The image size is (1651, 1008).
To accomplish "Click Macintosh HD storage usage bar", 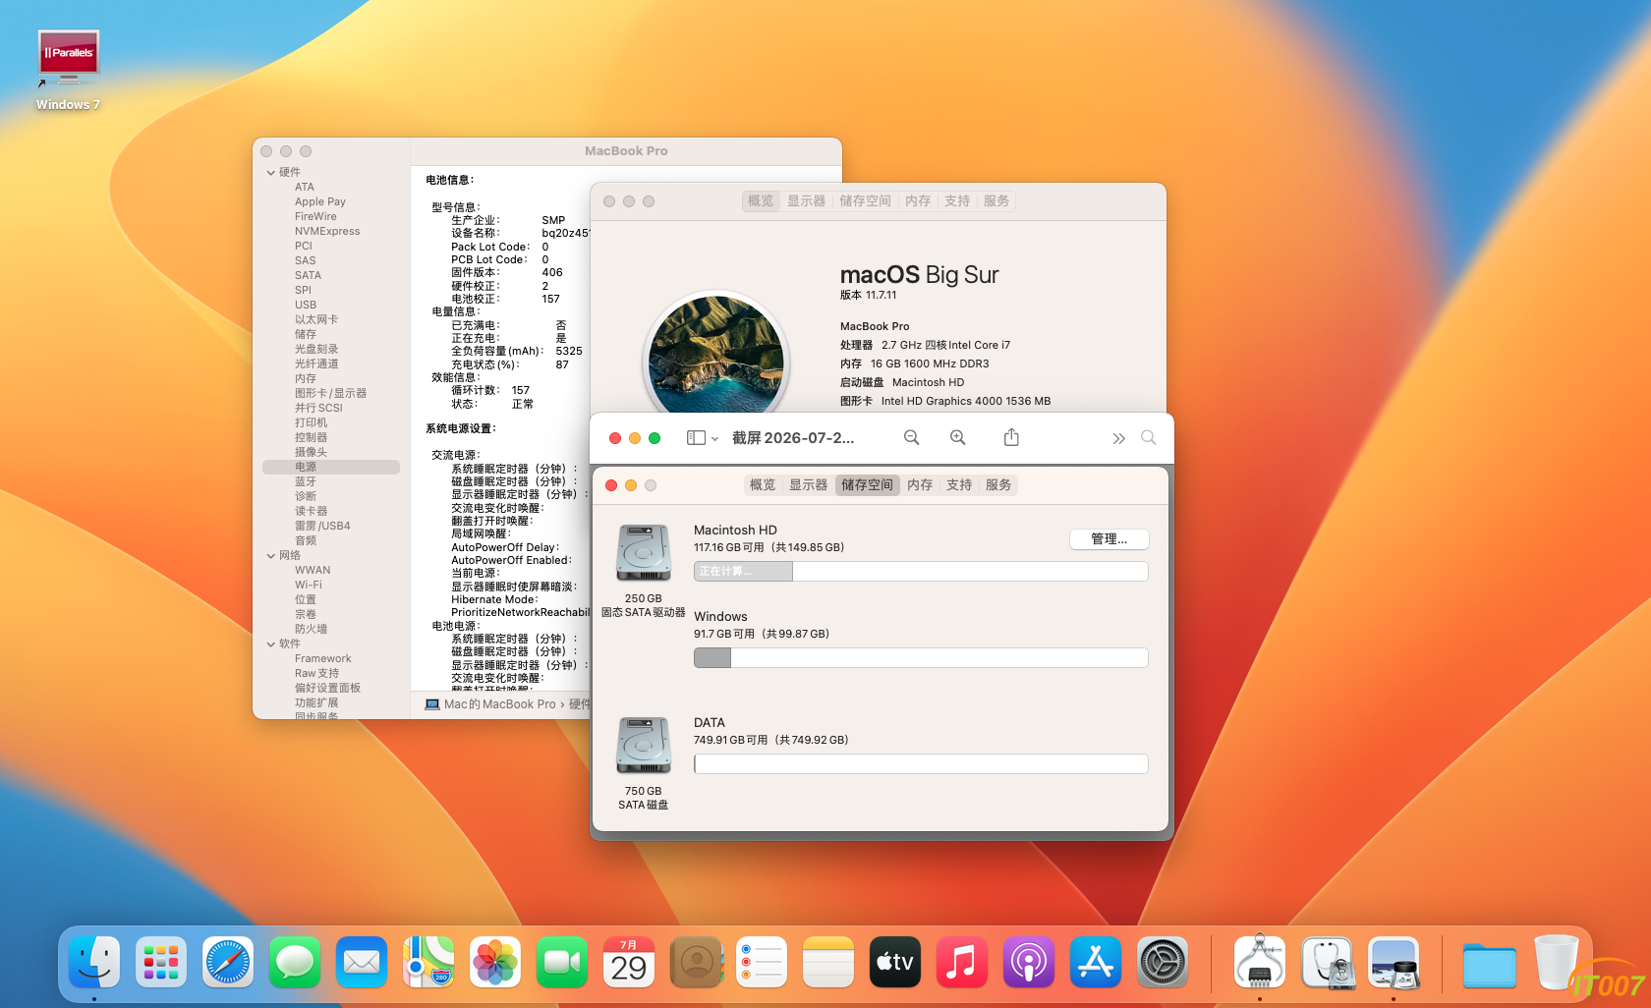I will tap(921, 572).
